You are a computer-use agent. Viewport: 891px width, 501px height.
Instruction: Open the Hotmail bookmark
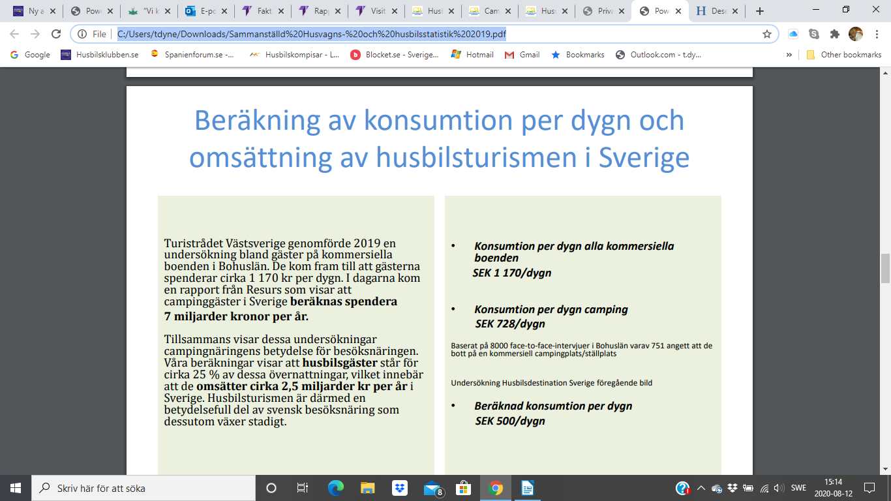(472, 55)
